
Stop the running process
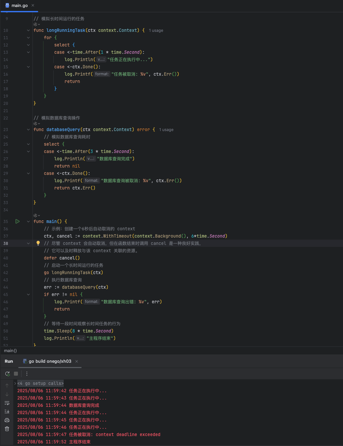(x=16, y=374)
